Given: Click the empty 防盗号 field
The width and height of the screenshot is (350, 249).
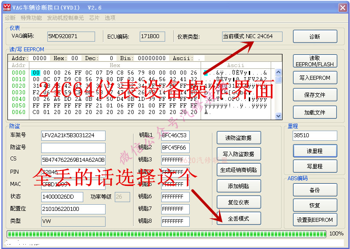Looking at the screenshot, I should [73, 148].
